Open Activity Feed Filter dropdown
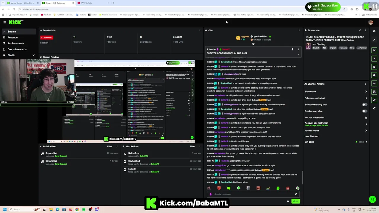The width and height of the screenshot is (379, 213). pyautogui.click(x=110, y=146)
